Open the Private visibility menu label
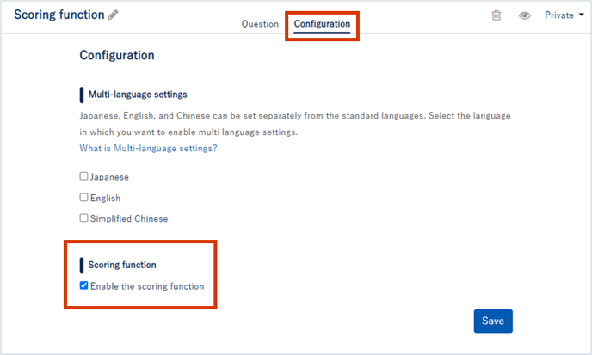Image resolution: width=592 pixels, height=355 pixels. 559,15
